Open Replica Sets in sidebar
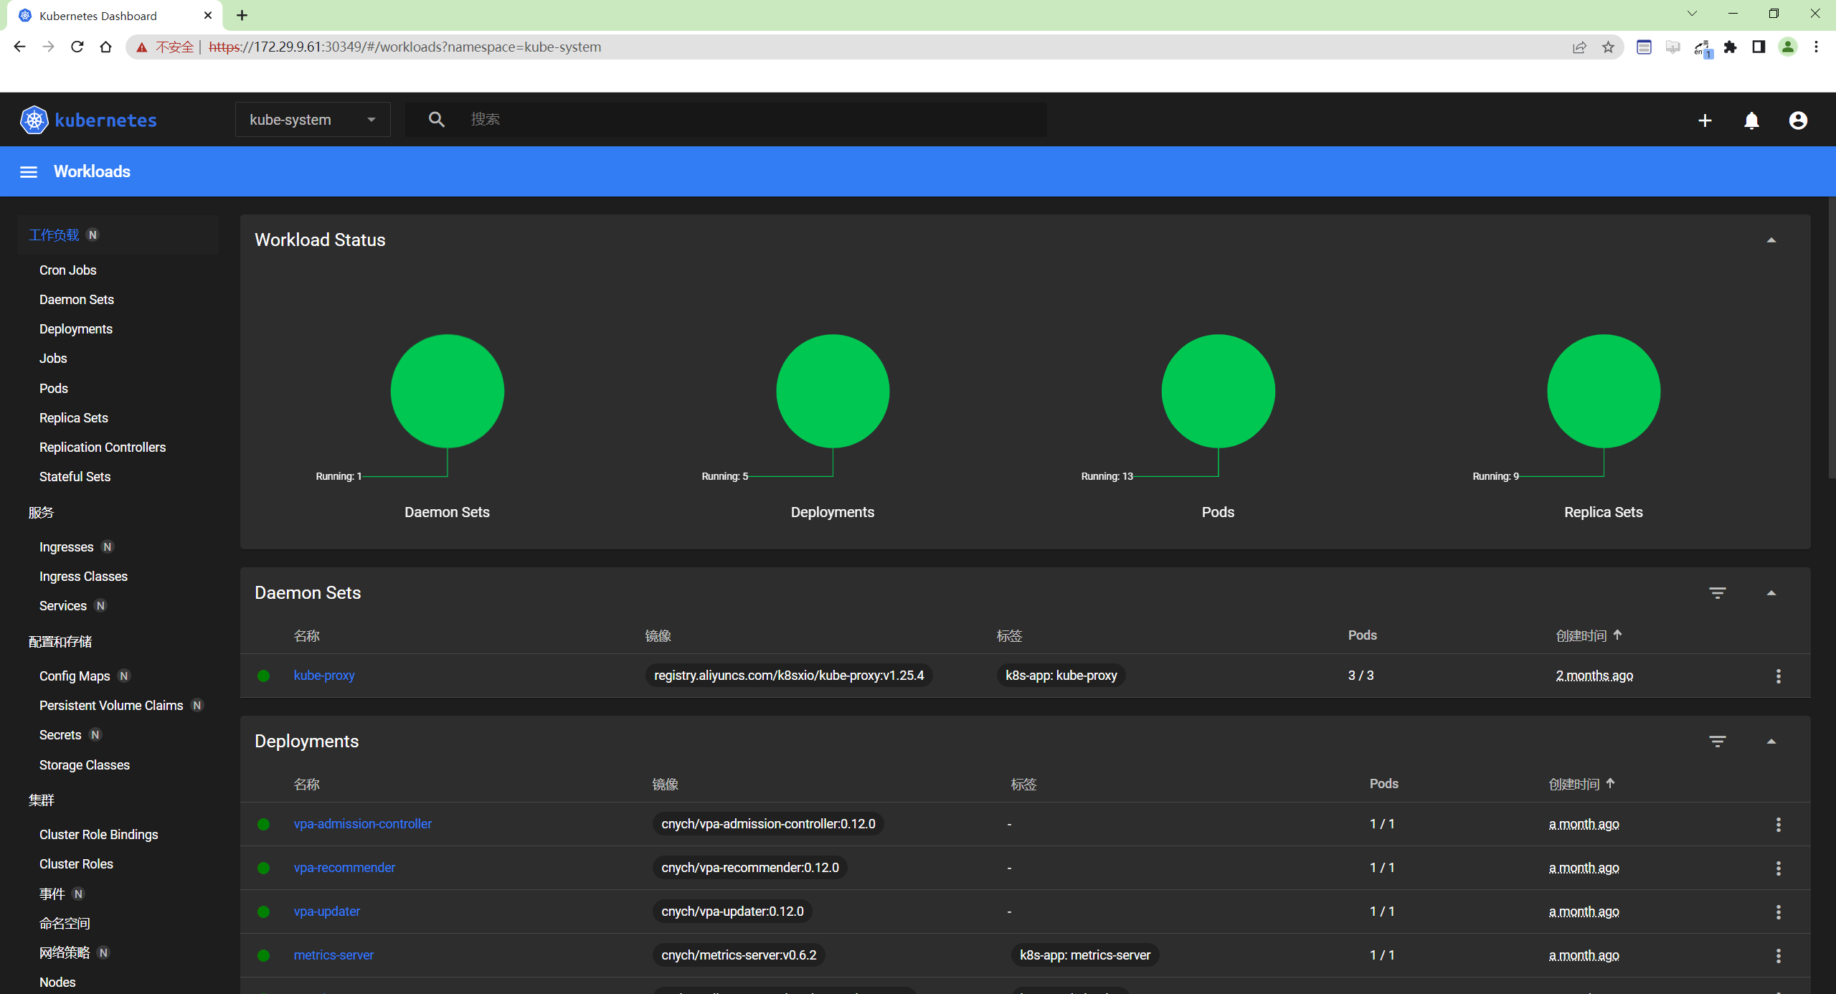Image resolution: width=1836 pixels, height=994 pixels. (x=74, y=418)
